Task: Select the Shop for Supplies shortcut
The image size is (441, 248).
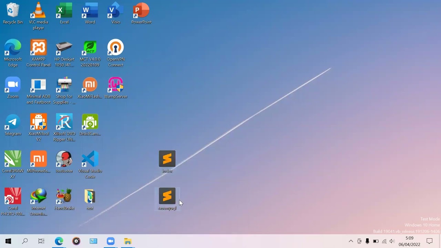Action: tap(64, 91)
